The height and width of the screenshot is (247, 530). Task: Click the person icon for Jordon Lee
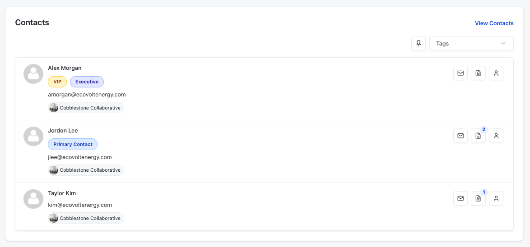point(496,136)
